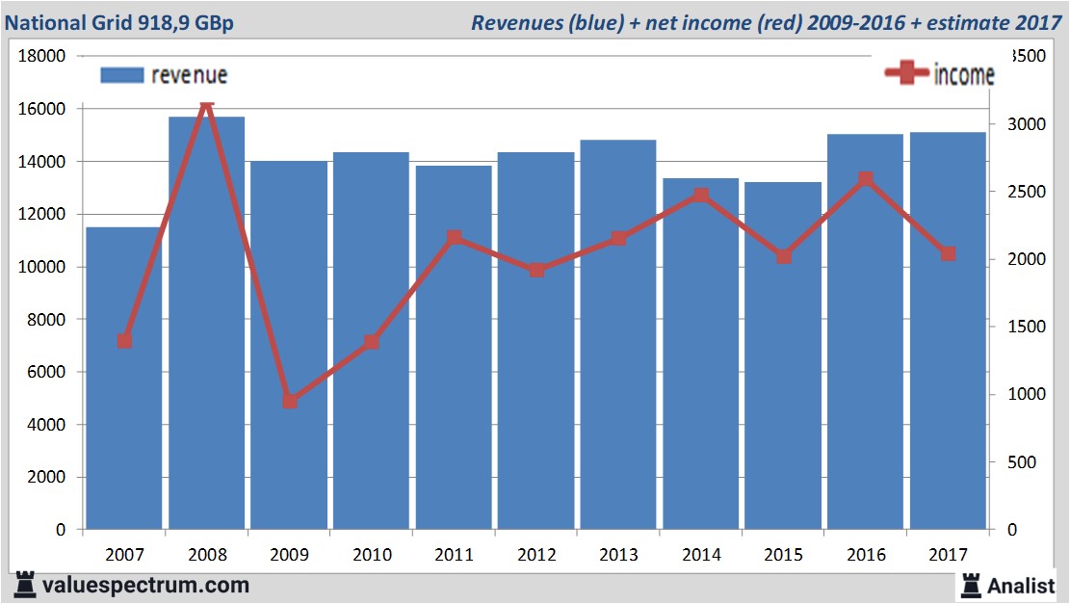Click the 2500 right-axis label
Viewport: 1070px width, 604px height.
pos(1027,192)
